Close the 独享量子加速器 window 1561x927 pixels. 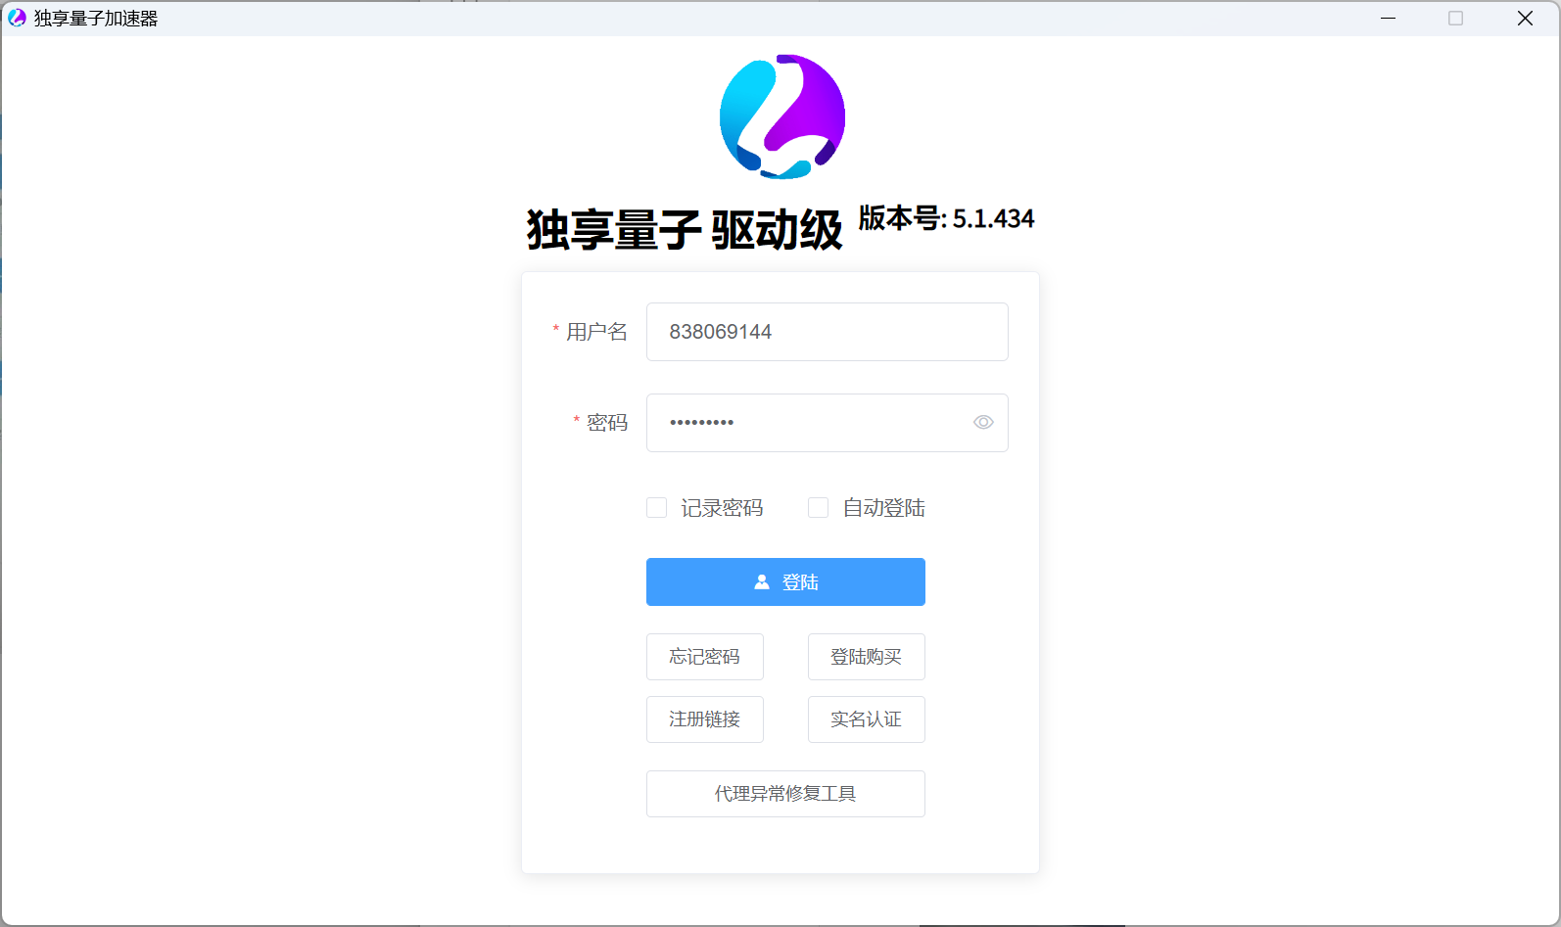1525,18
